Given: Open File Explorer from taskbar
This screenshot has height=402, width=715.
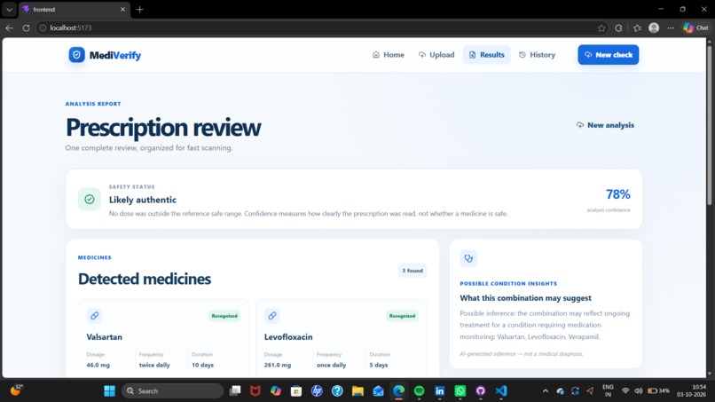Looking at the screenshot, I should 357,391.
